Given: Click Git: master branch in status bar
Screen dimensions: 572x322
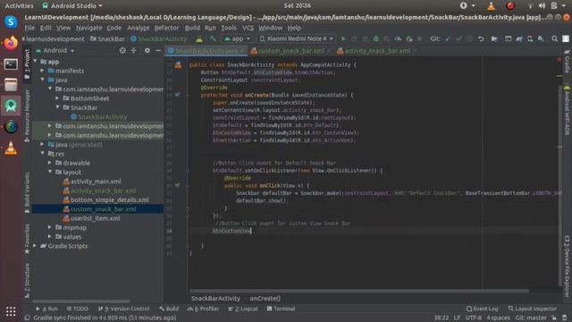Looking at the screenshot, I should [x=530, y=318].
